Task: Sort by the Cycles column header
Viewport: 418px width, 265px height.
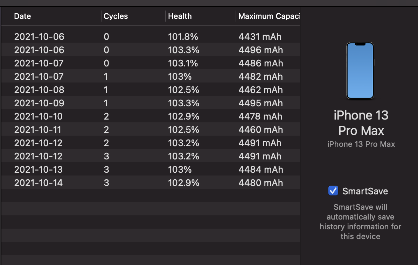Action: pyautogui.click(x=116, y=16)
